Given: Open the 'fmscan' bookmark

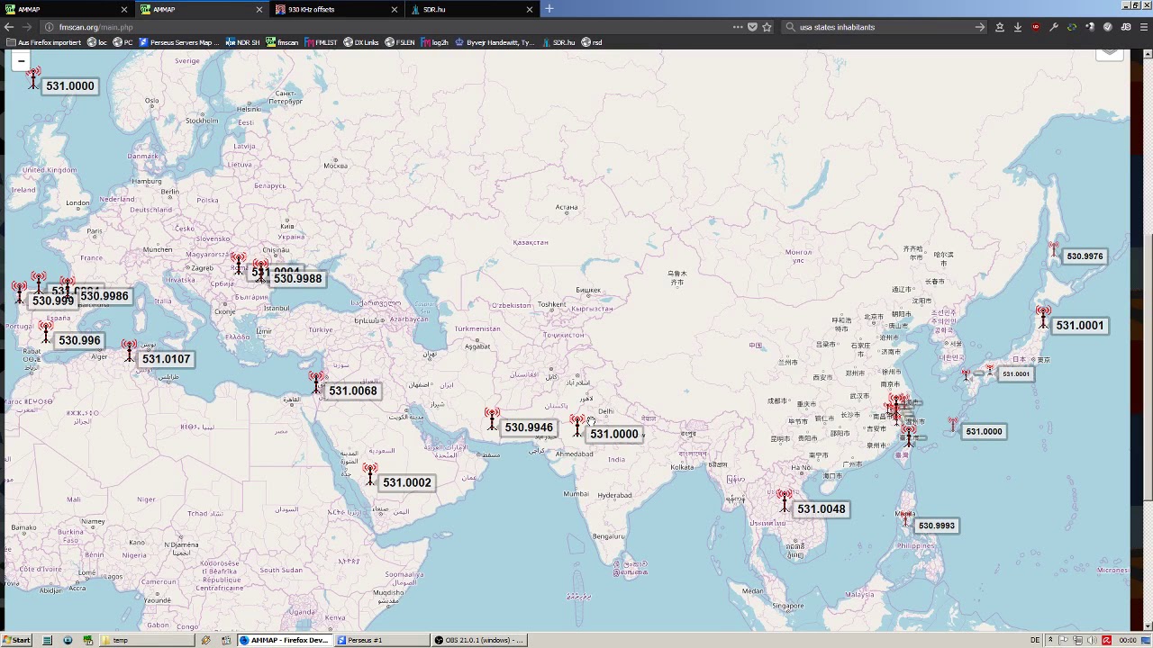Looking at the screenshot, I should coord(282,42).
